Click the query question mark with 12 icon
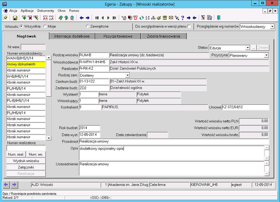The width and height of the screenshot is (280, 202). (x=72, y=18)
